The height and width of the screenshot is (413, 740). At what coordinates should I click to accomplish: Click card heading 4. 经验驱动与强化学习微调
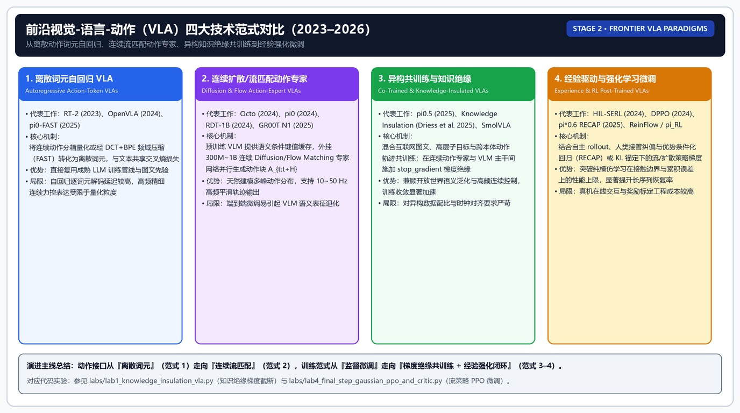click(x=605, y=79)
